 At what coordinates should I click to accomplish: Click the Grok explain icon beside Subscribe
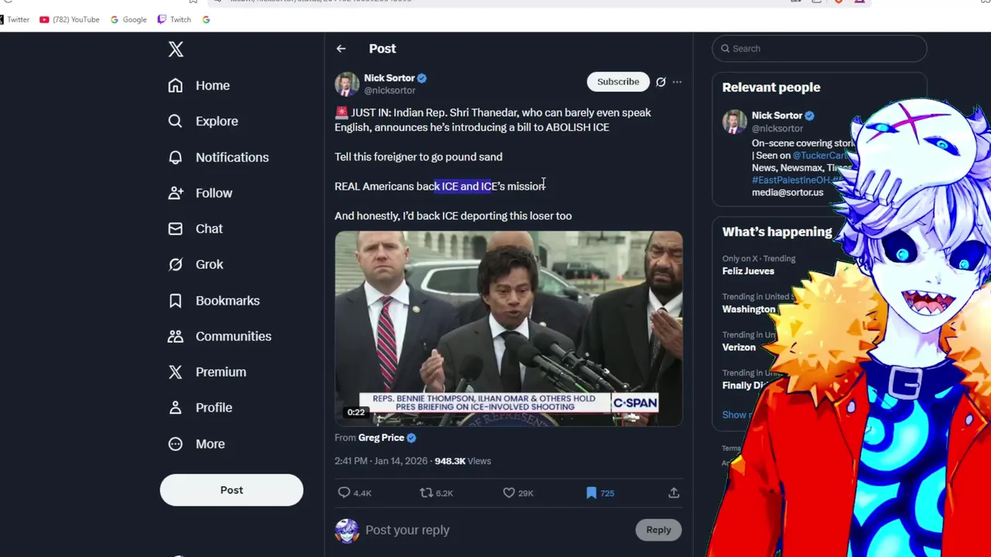coord(660,82)
